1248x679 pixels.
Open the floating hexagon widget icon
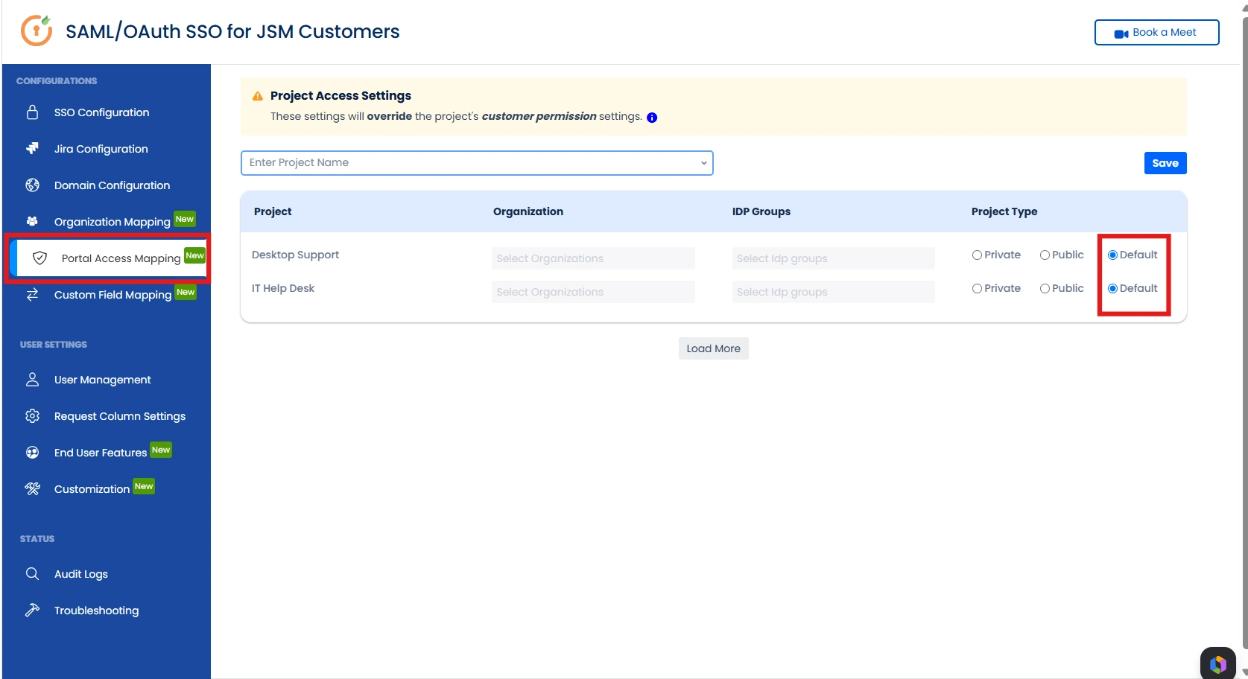(x=1218, y=664)
